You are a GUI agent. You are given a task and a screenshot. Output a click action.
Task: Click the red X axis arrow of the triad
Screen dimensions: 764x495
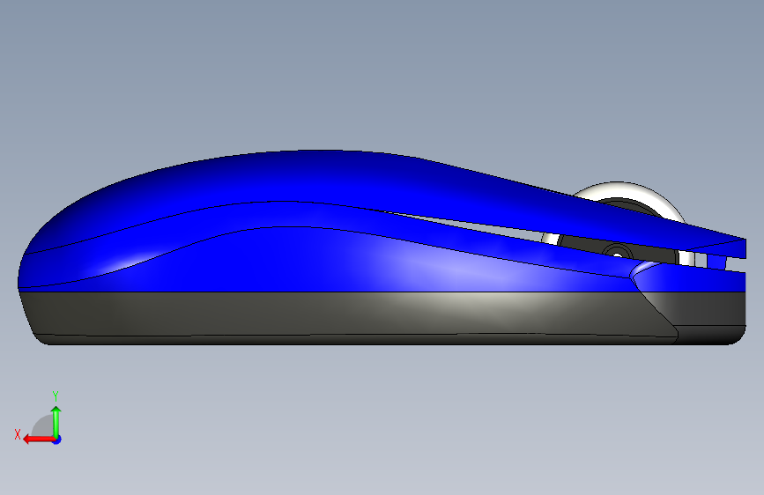39,440
